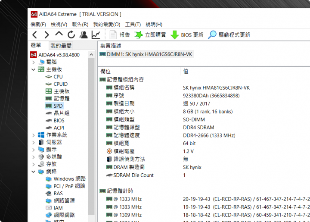Screen dimensions: 310x222
Task: Open the 工具(T) menu
Action: pos(133,25)
